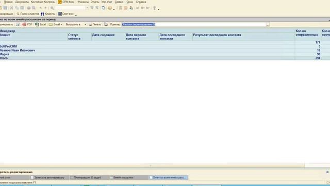Click the Статус клиента column header
The width and height of the screenshot is (330, 186).
click(79, 37)
